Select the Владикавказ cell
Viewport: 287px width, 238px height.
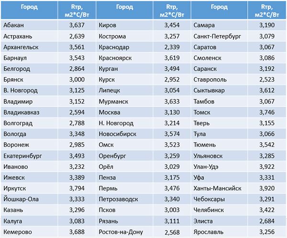click(29, 112)
